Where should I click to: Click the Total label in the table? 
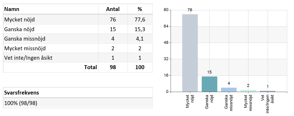(x=91, y=67)
